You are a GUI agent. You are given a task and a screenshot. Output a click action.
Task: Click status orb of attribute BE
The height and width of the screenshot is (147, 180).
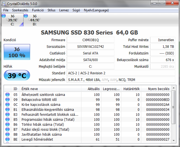coord(7,139)
